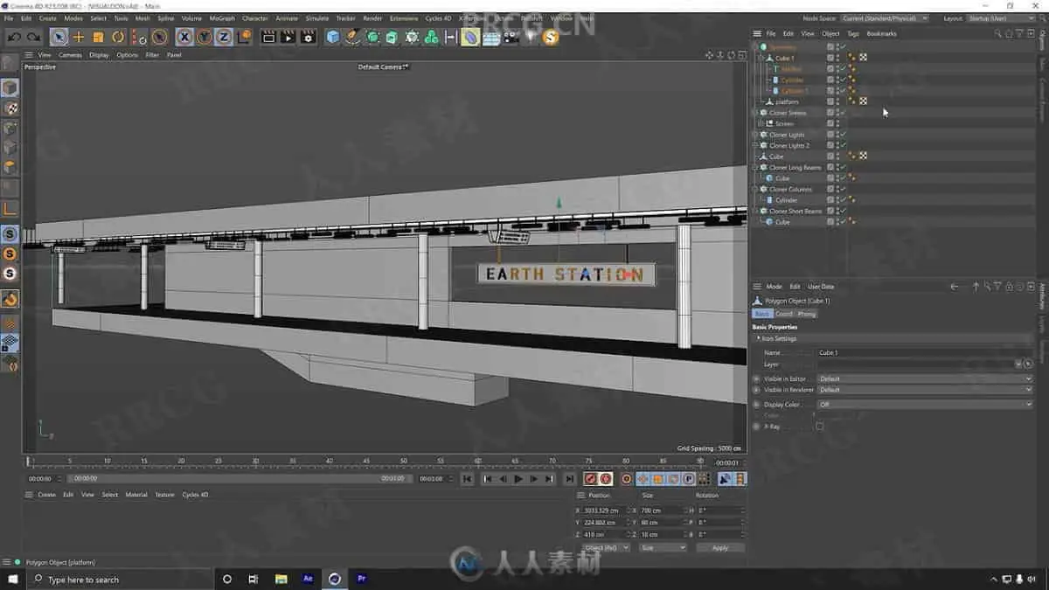
Task: Open After Effects from the taskbar
Action: coord(308,579)
